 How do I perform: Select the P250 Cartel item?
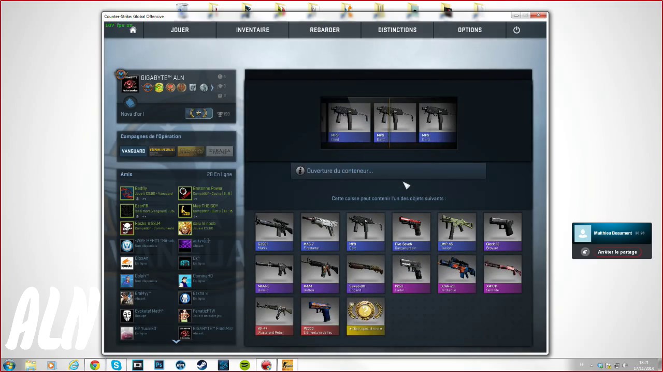(x=411, y=274)
